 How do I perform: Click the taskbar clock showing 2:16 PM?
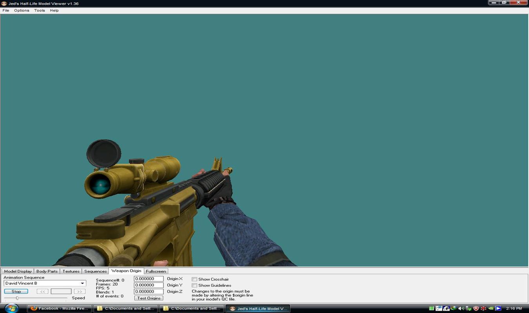coord(514,308)
